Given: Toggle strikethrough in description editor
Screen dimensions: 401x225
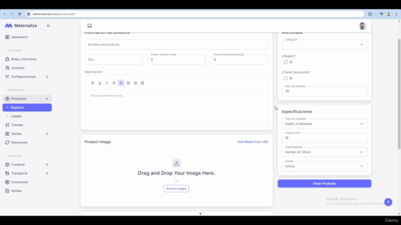Looking at the screenshot, I should pyautogui.click(x=114, y=83).
